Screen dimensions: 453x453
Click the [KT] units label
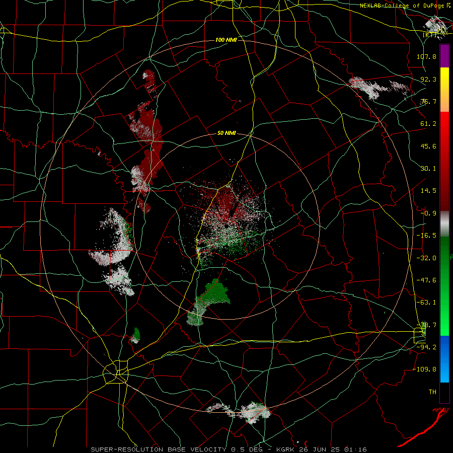click(x=430, y=35)
